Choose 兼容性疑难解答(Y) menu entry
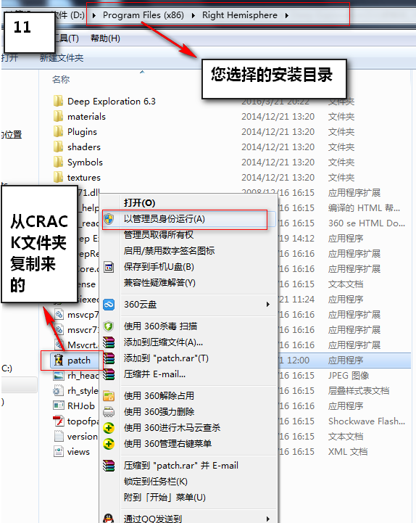 tap(159, 283)
